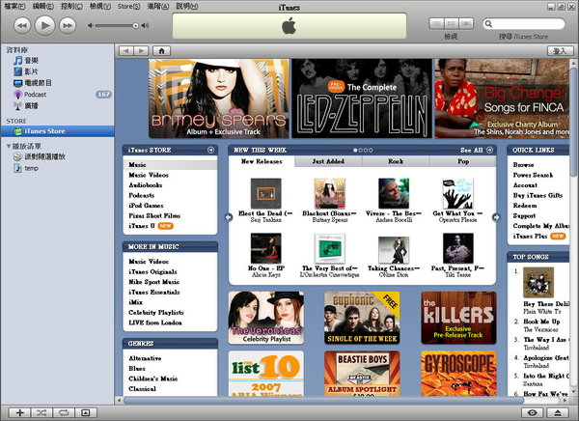This screenshot has height=421, width=579.
Task: Open the Edit menu
Action: point(42,7)
